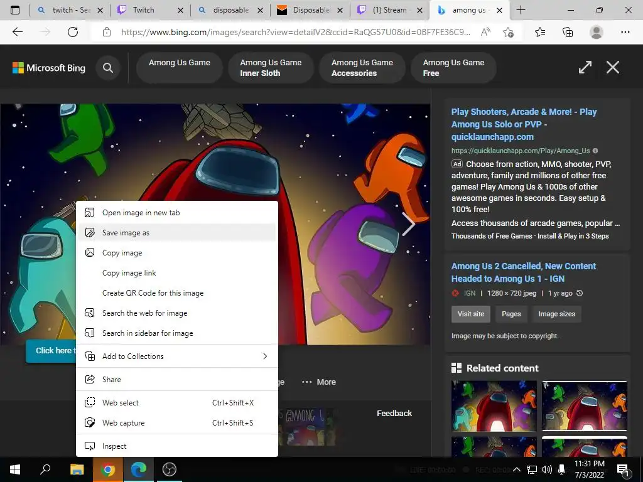
Task: Show hidden system tray icons
Action: pos(517,469)
